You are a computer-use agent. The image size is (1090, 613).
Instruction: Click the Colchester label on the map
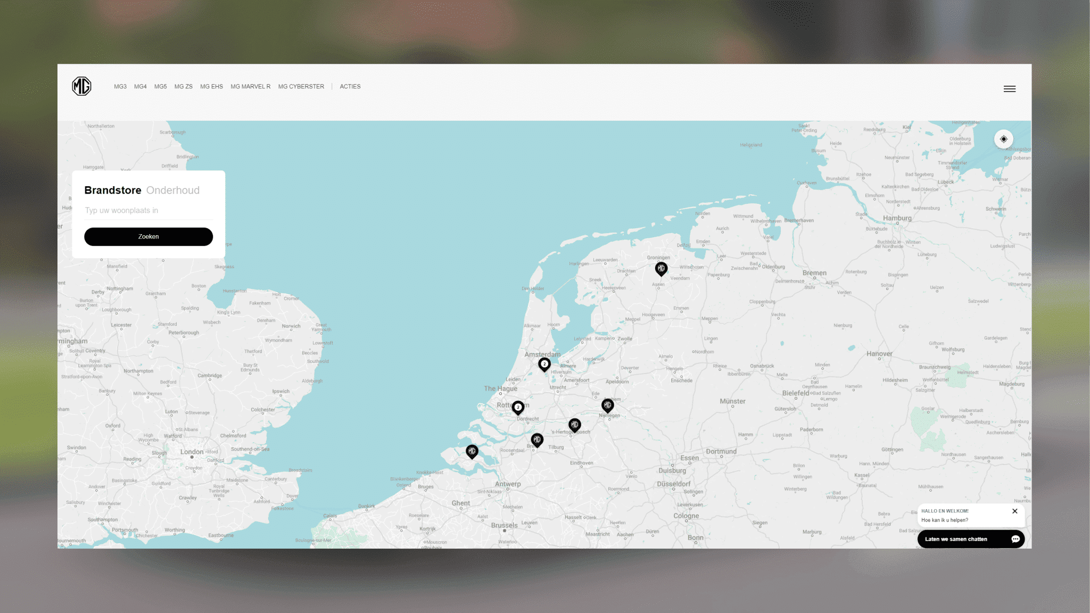click(x=263, y=410)
